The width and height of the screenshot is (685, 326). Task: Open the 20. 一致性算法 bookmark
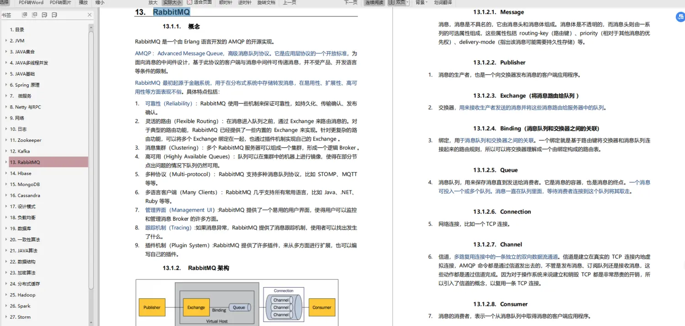(25, 239)
